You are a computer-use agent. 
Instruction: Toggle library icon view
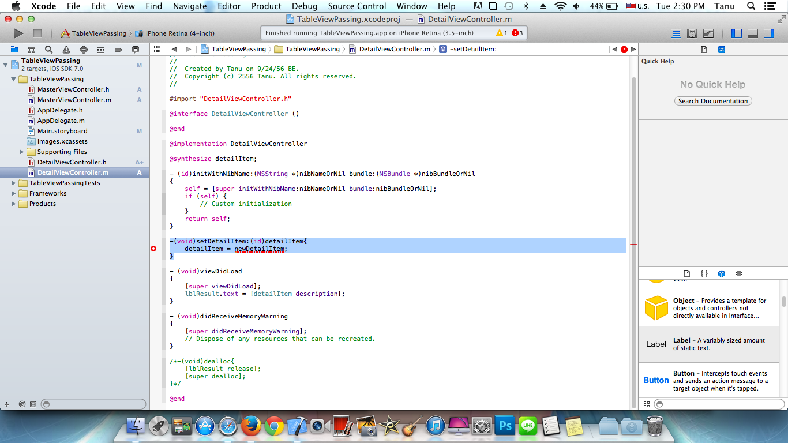click(x=647, y=404)
